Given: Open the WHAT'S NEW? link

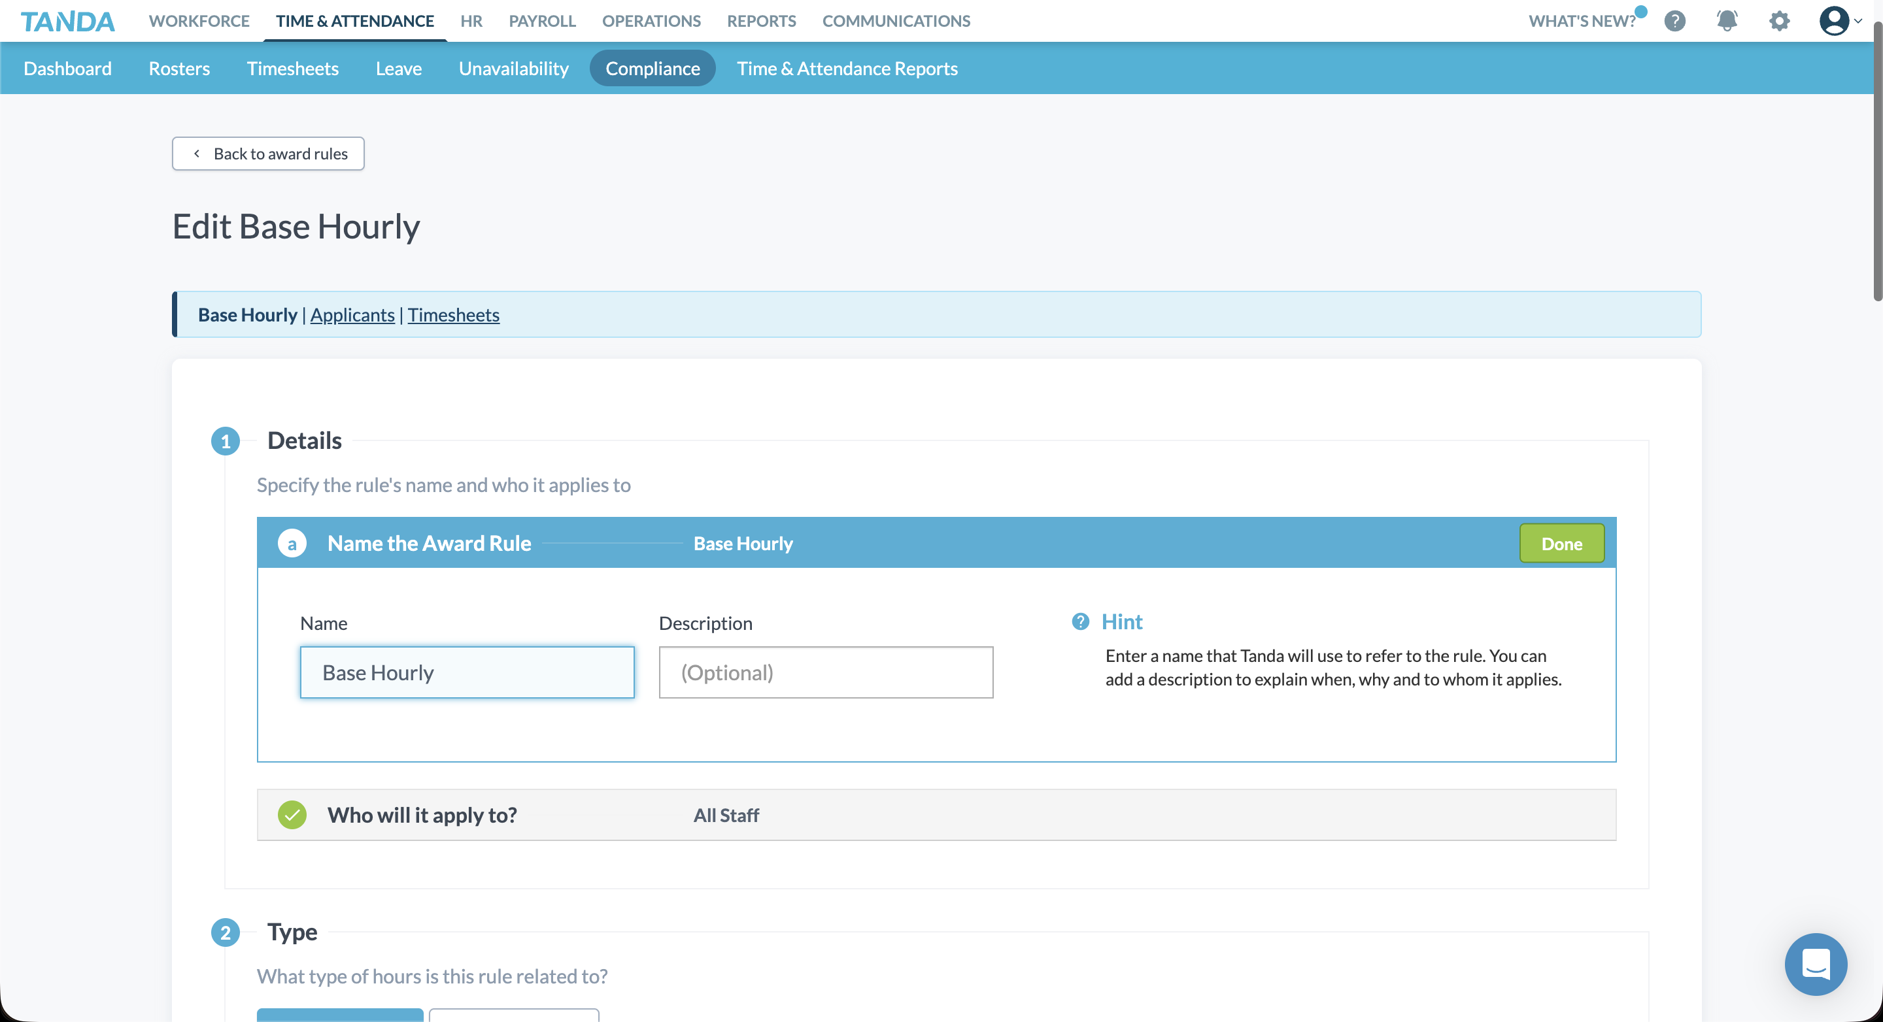Looking at the screenshot, I should tap(1582, 20).
